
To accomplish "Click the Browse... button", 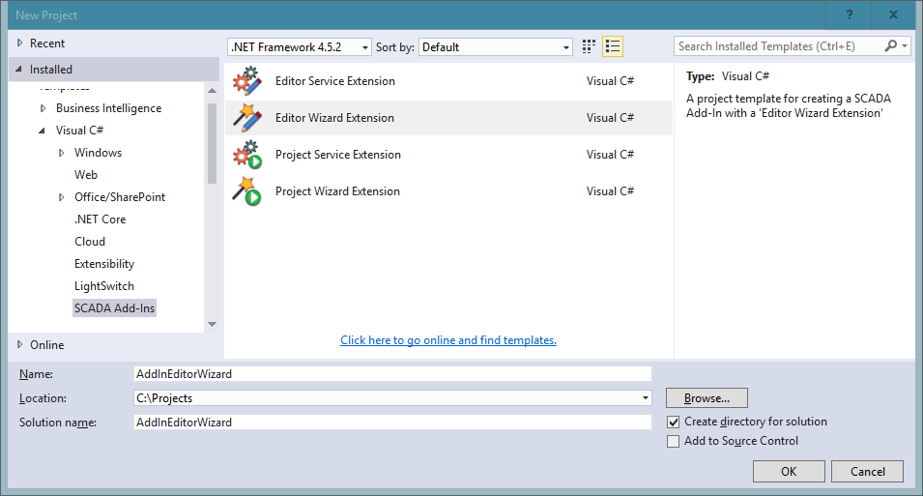I will [707, 398].
